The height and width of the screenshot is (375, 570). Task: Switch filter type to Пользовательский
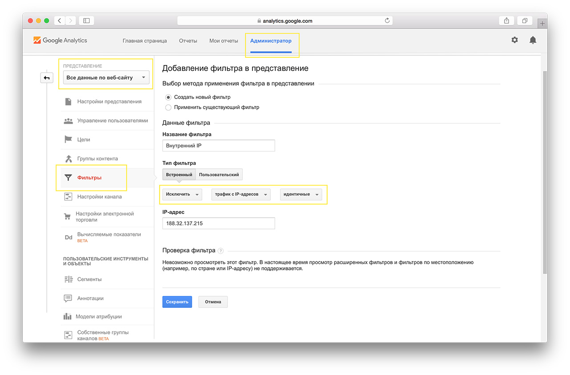pos(219,175)
